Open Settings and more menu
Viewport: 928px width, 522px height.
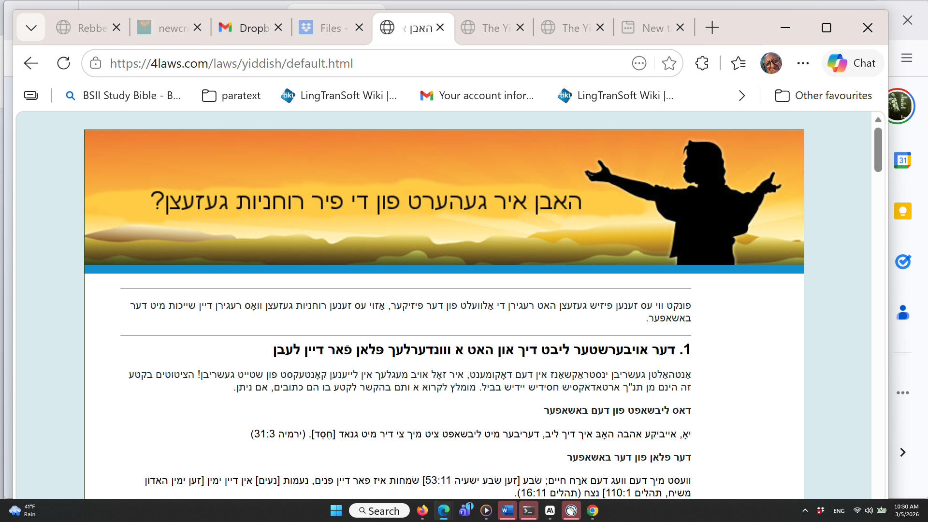[x=803, y=63]
